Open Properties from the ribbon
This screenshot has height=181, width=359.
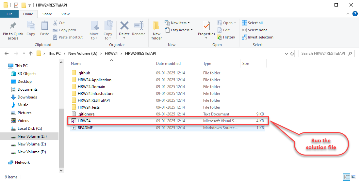(x=206, y=26)
